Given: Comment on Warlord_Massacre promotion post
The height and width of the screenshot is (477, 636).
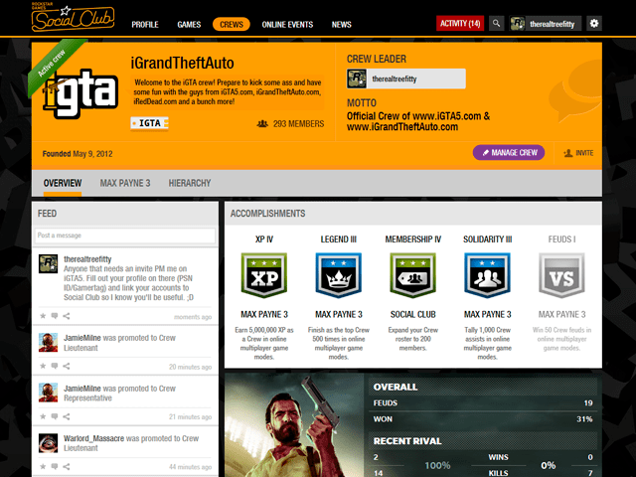Looking at the screenshot, I should point(55,467).
